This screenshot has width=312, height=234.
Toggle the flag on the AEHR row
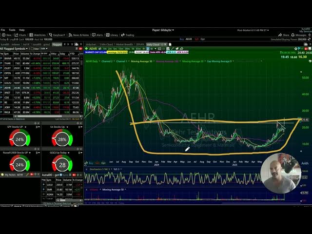point(1,88)
